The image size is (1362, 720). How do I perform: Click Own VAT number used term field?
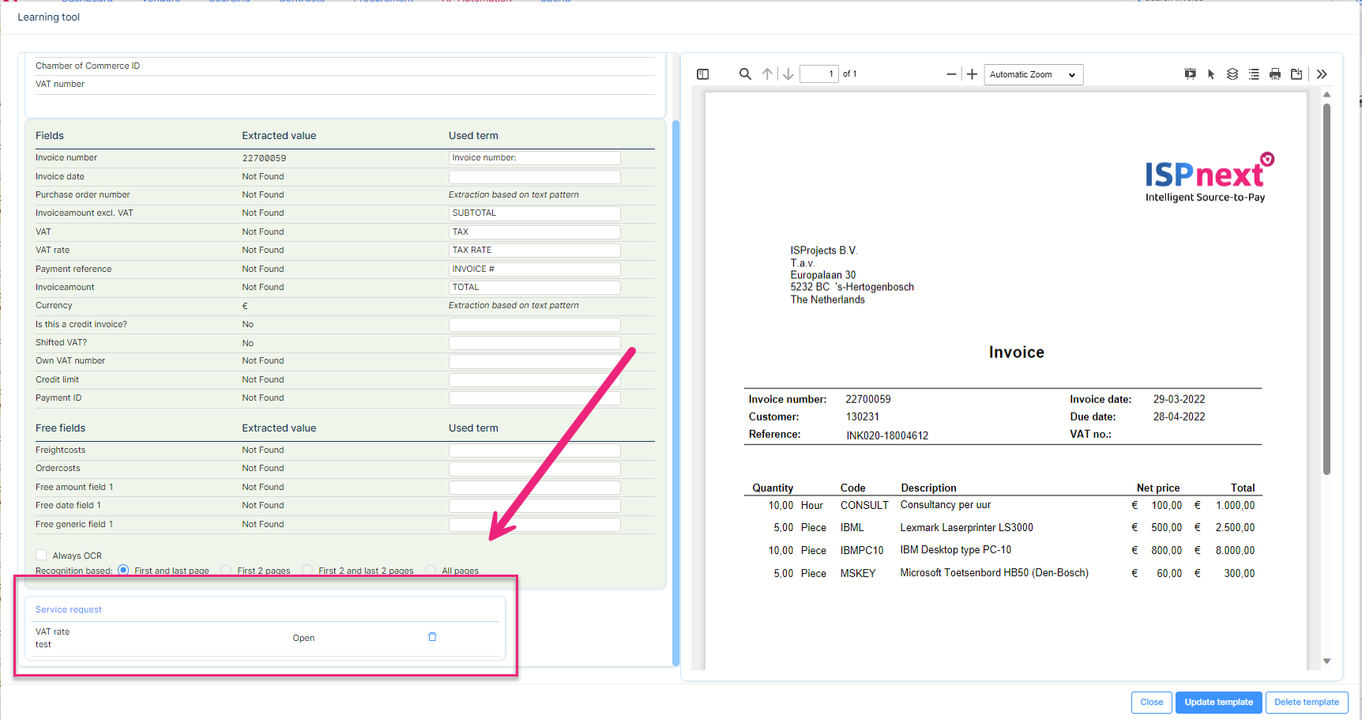click(535, 361)
